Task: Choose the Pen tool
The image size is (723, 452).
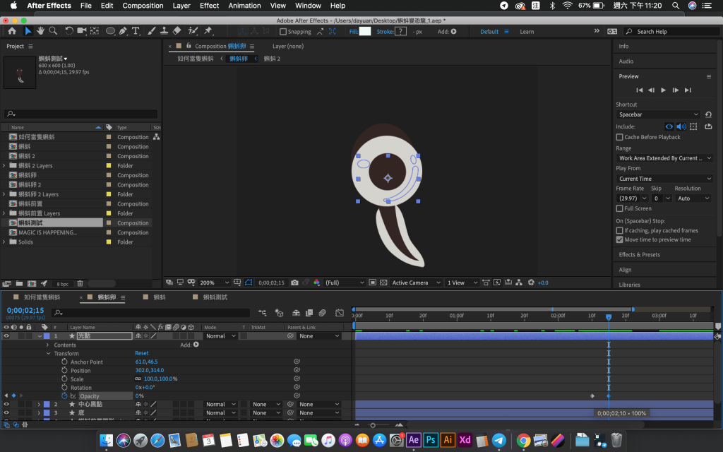Action: click(124, 31)
